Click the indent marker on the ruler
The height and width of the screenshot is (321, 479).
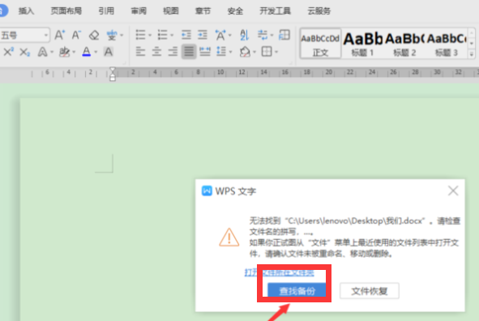(113, 75)
